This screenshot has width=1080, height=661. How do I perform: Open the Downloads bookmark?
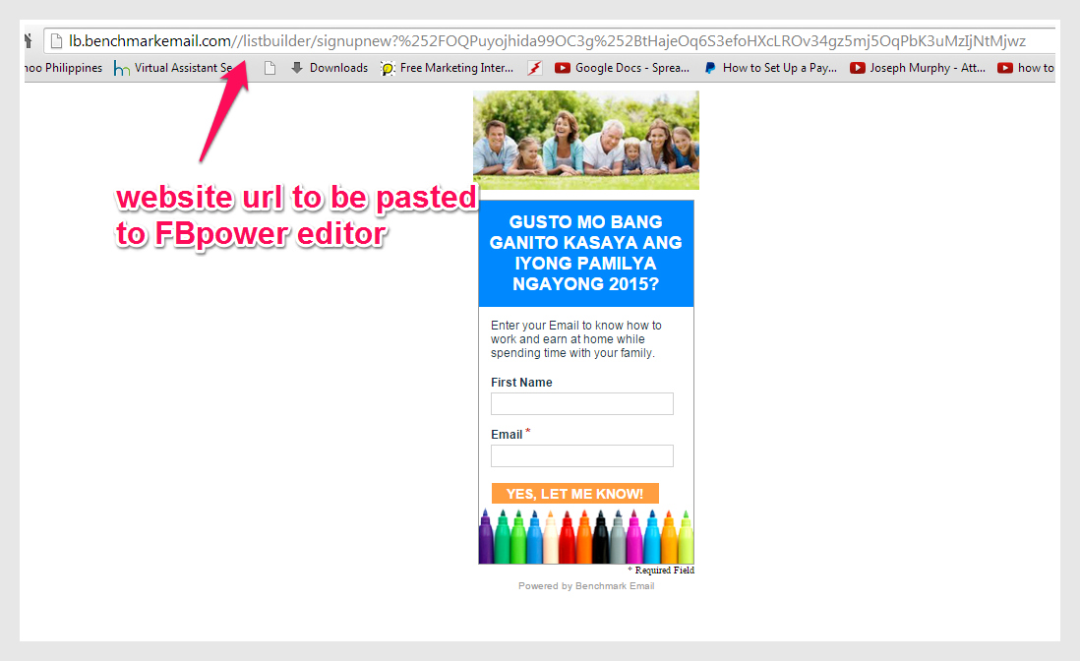click(329, 68)
